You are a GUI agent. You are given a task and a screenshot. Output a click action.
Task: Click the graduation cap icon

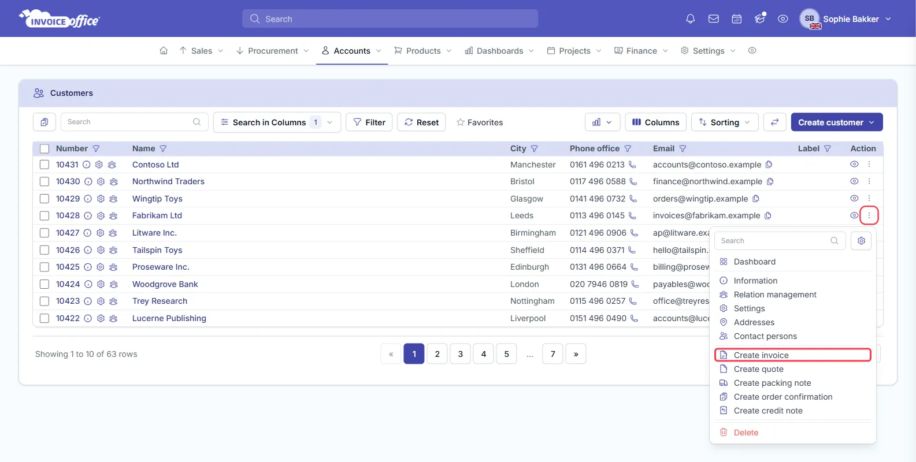point(760,19)
